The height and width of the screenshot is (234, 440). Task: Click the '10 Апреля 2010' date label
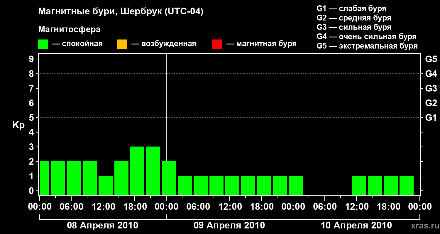356,226
